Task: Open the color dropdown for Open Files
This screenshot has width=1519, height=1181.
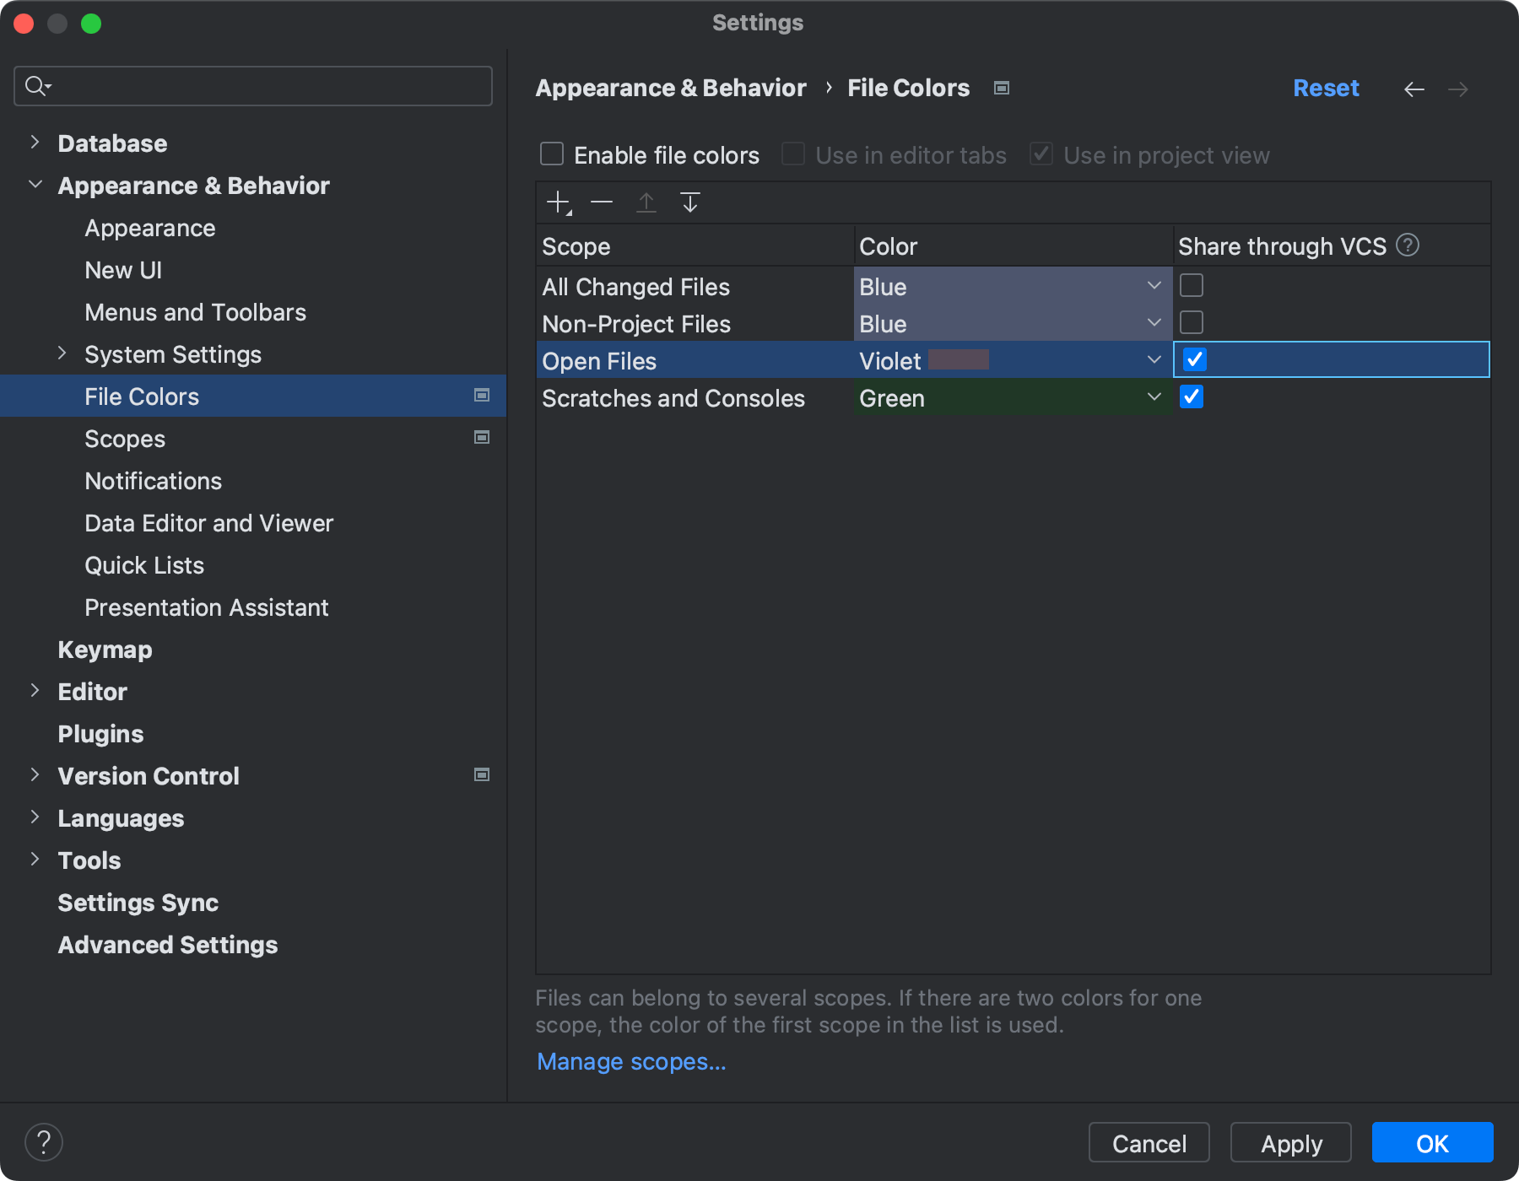Action: pos(1154,359)
